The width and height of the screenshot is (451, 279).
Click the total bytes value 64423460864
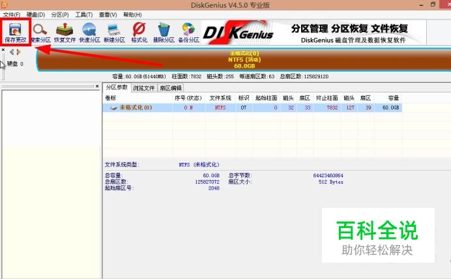click(328, 175)
